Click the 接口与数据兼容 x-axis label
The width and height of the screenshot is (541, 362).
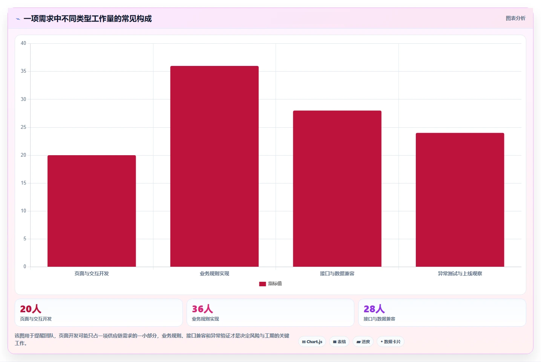click(337, 273)
